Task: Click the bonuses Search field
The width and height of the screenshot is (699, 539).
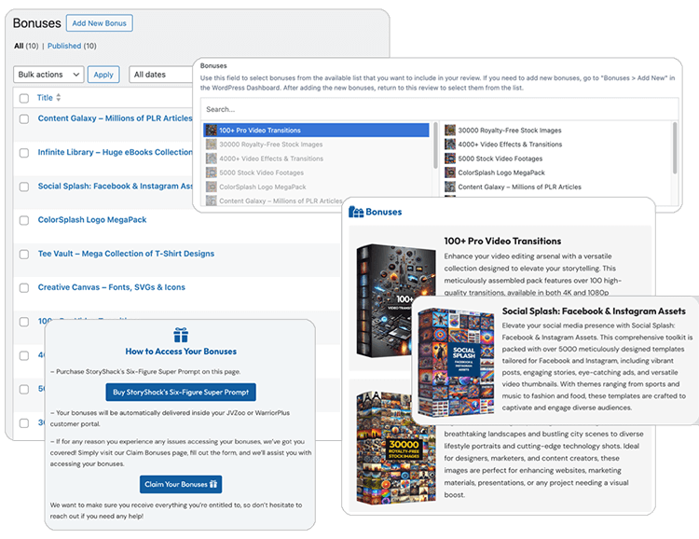Action: [439, 109]
